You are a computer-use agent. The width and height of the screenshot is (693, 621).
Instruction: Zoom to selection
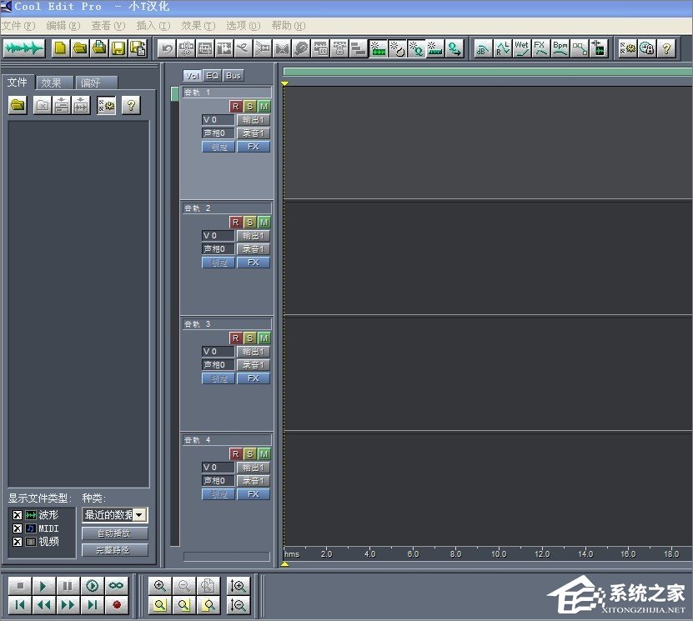coord(160,605)
